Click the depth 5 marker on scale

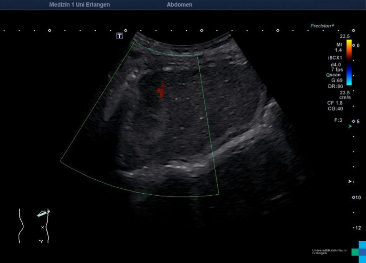tap(357, 121)
